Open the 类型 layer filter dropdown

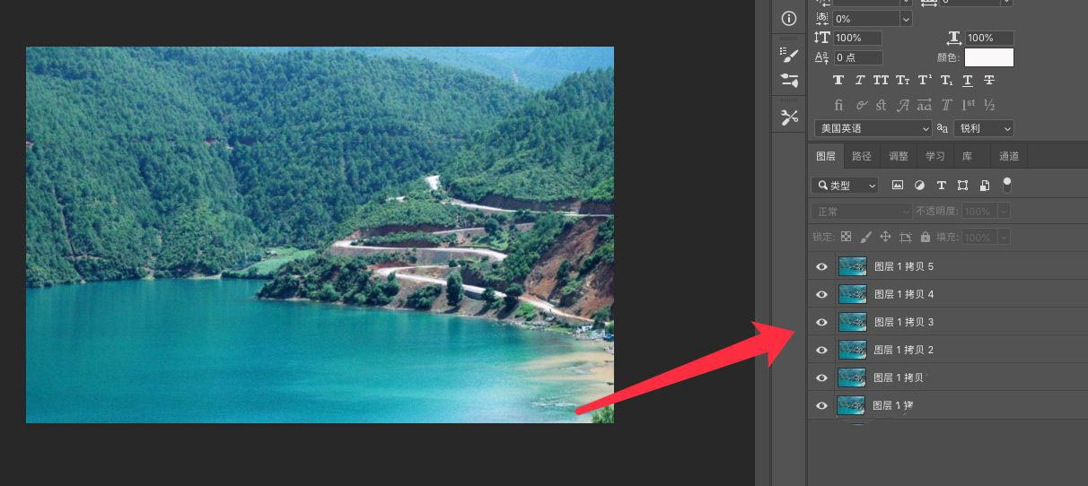pos(845,186)
